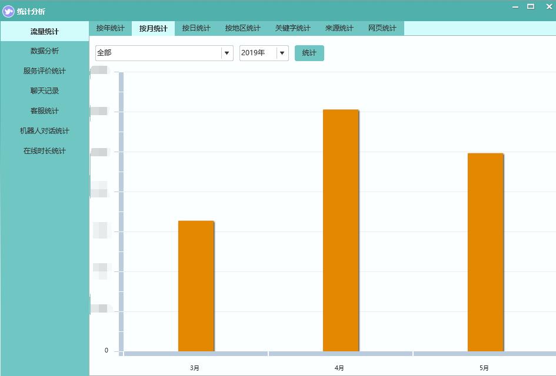556x376 pixels.
Task: Open the 按日统计 tab
Action: point(196,28)
